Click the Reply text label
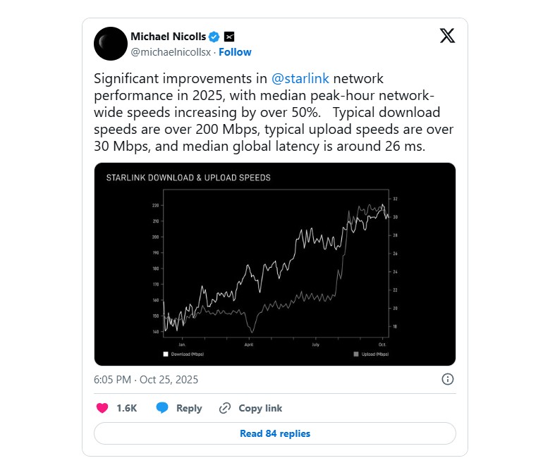Screen dimensions: 543x470 coord(189,408)
